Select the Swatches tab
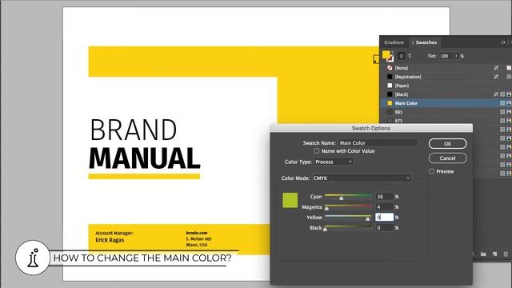This screenshot has height=288, width=512. point(425,42)
